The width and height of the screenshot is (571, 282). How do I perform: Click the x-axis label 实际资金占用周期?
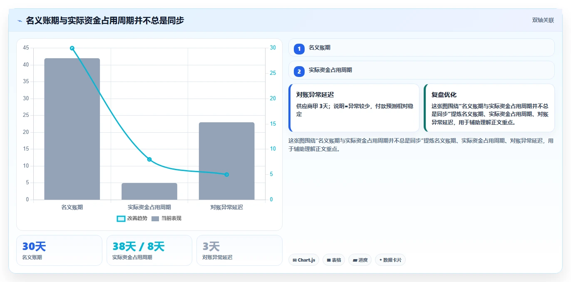(x=149, y=207)
